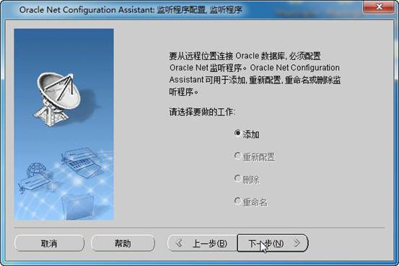Click the folder graphic in banner
399x266 pixels.
pos(78,206)
